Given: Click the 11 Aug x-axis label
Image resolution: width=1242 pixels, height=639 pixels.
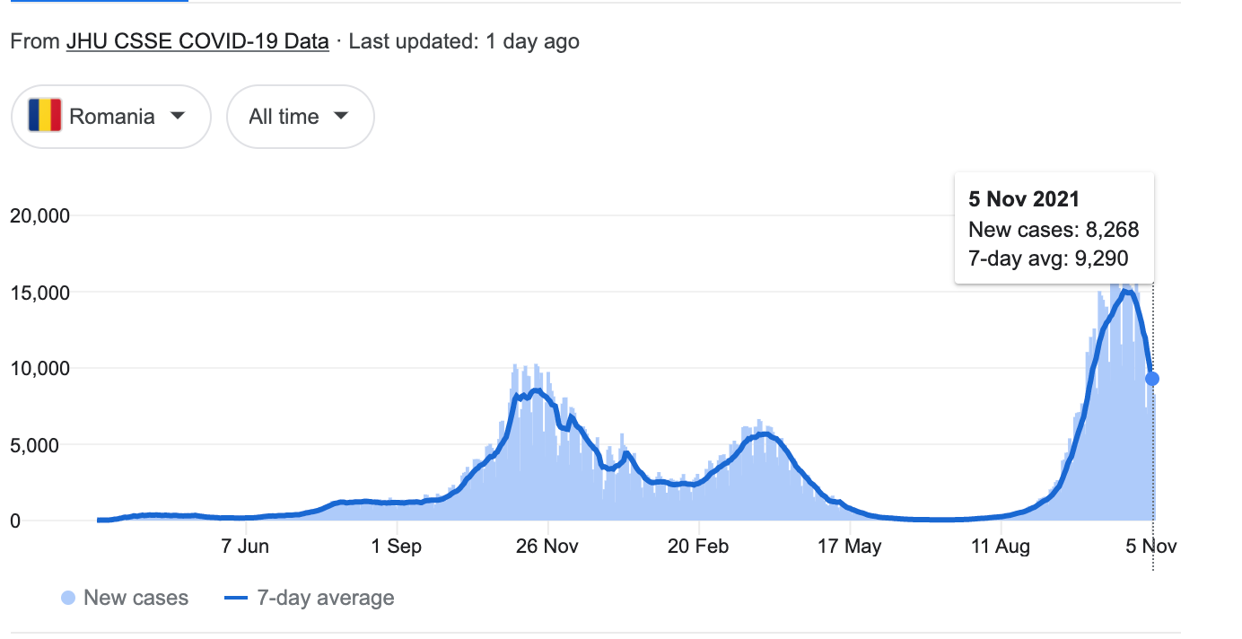Looking at the screenshot, I should click(1001, 546).
